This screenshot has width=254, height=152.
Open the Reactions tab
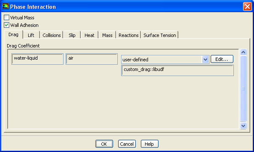(x=128, y=35)
